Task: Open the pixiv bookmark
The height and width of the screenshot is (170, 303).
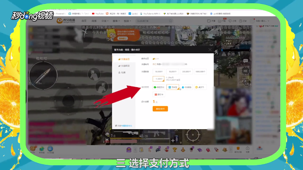Action: (133, 14)
